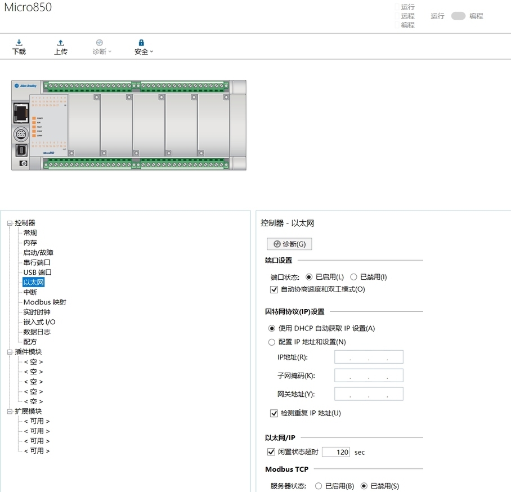This screenshot has height=492, width=511.
Task: Open the 实时时钟 tree item
Action: (37, 312)
